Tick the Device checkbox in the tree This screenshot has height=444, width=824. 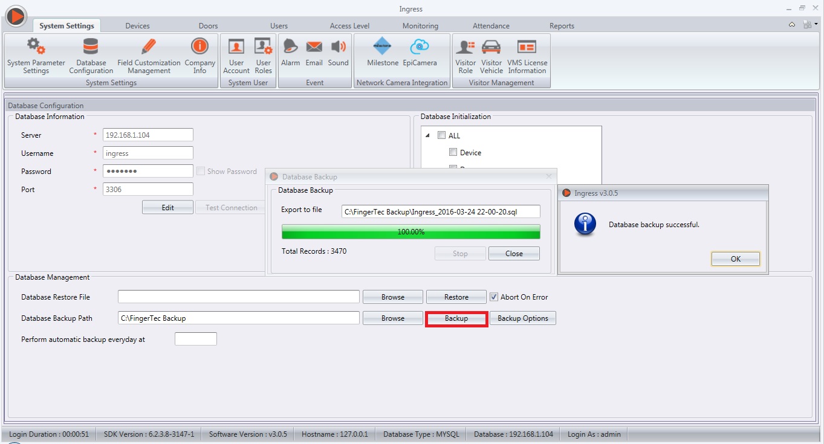tap(453, 152)
